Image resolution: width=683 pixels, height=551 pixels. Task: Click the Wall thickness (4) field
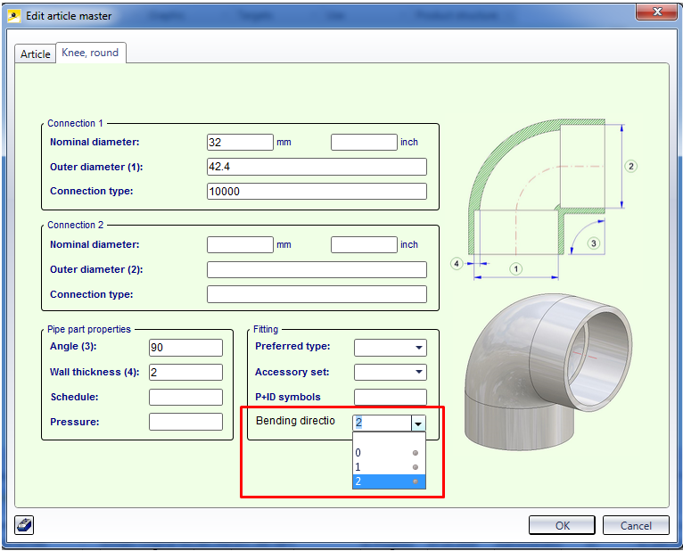tap(185, 373)
